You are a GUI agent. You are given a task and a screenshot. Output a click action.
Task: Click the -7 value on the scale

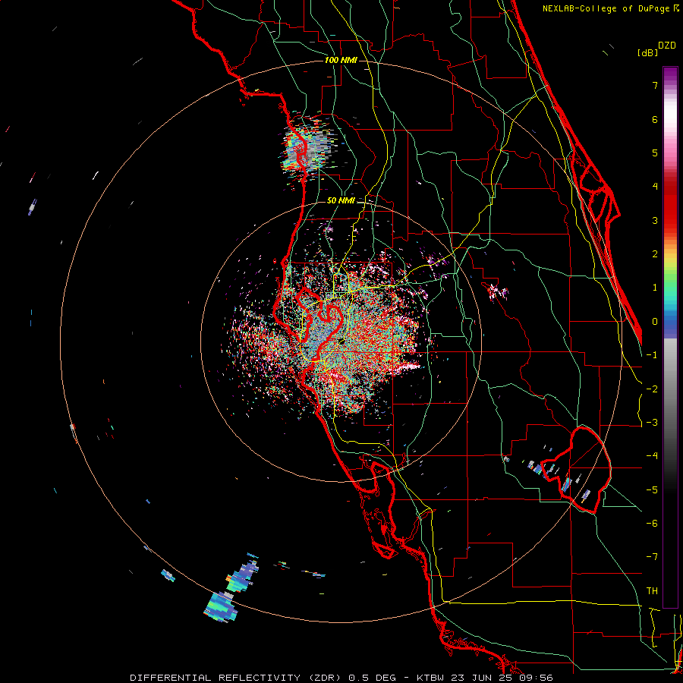coord(652,557)
